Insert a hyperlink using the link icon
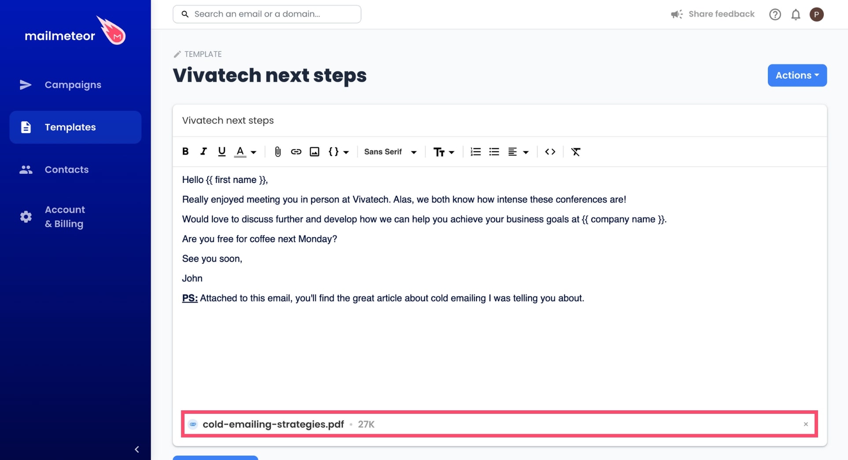The image size is (848, 460). 296,152
